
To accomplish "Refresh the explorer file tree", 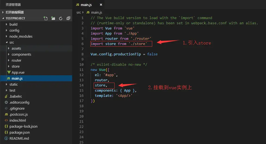I will point(60,18).
